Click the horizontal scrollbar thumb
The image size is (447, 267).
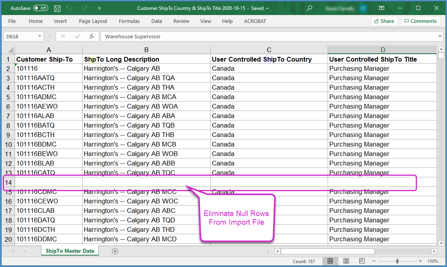(328, 251)
